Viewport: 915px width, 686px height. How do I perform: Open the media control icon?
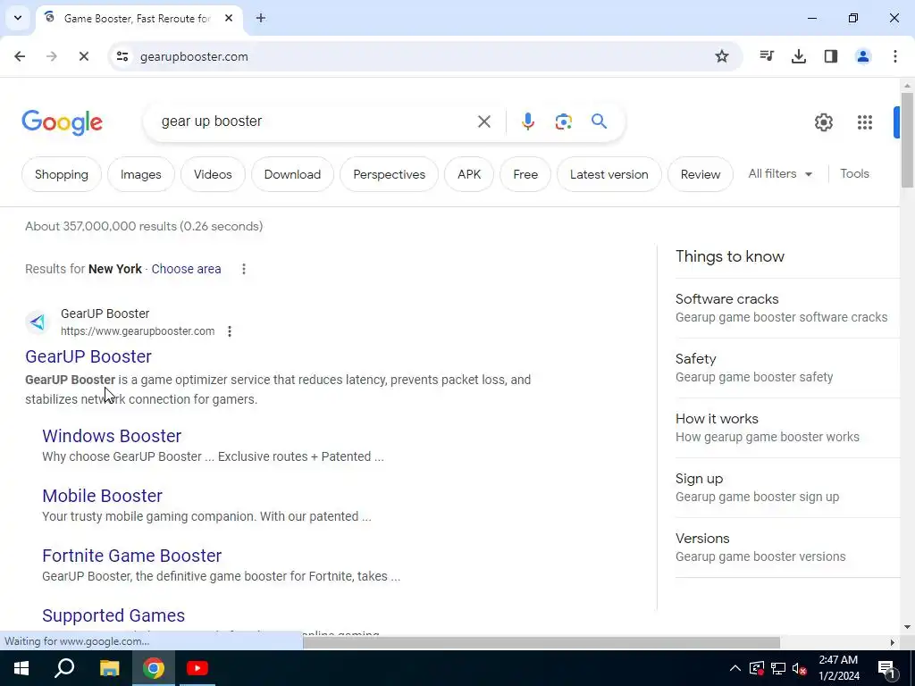767,56
